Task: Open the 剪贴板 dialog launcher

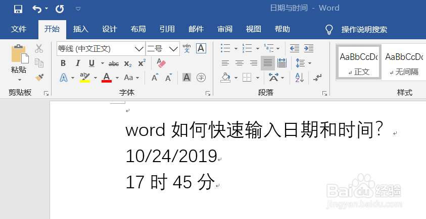Action: point(46,94)
